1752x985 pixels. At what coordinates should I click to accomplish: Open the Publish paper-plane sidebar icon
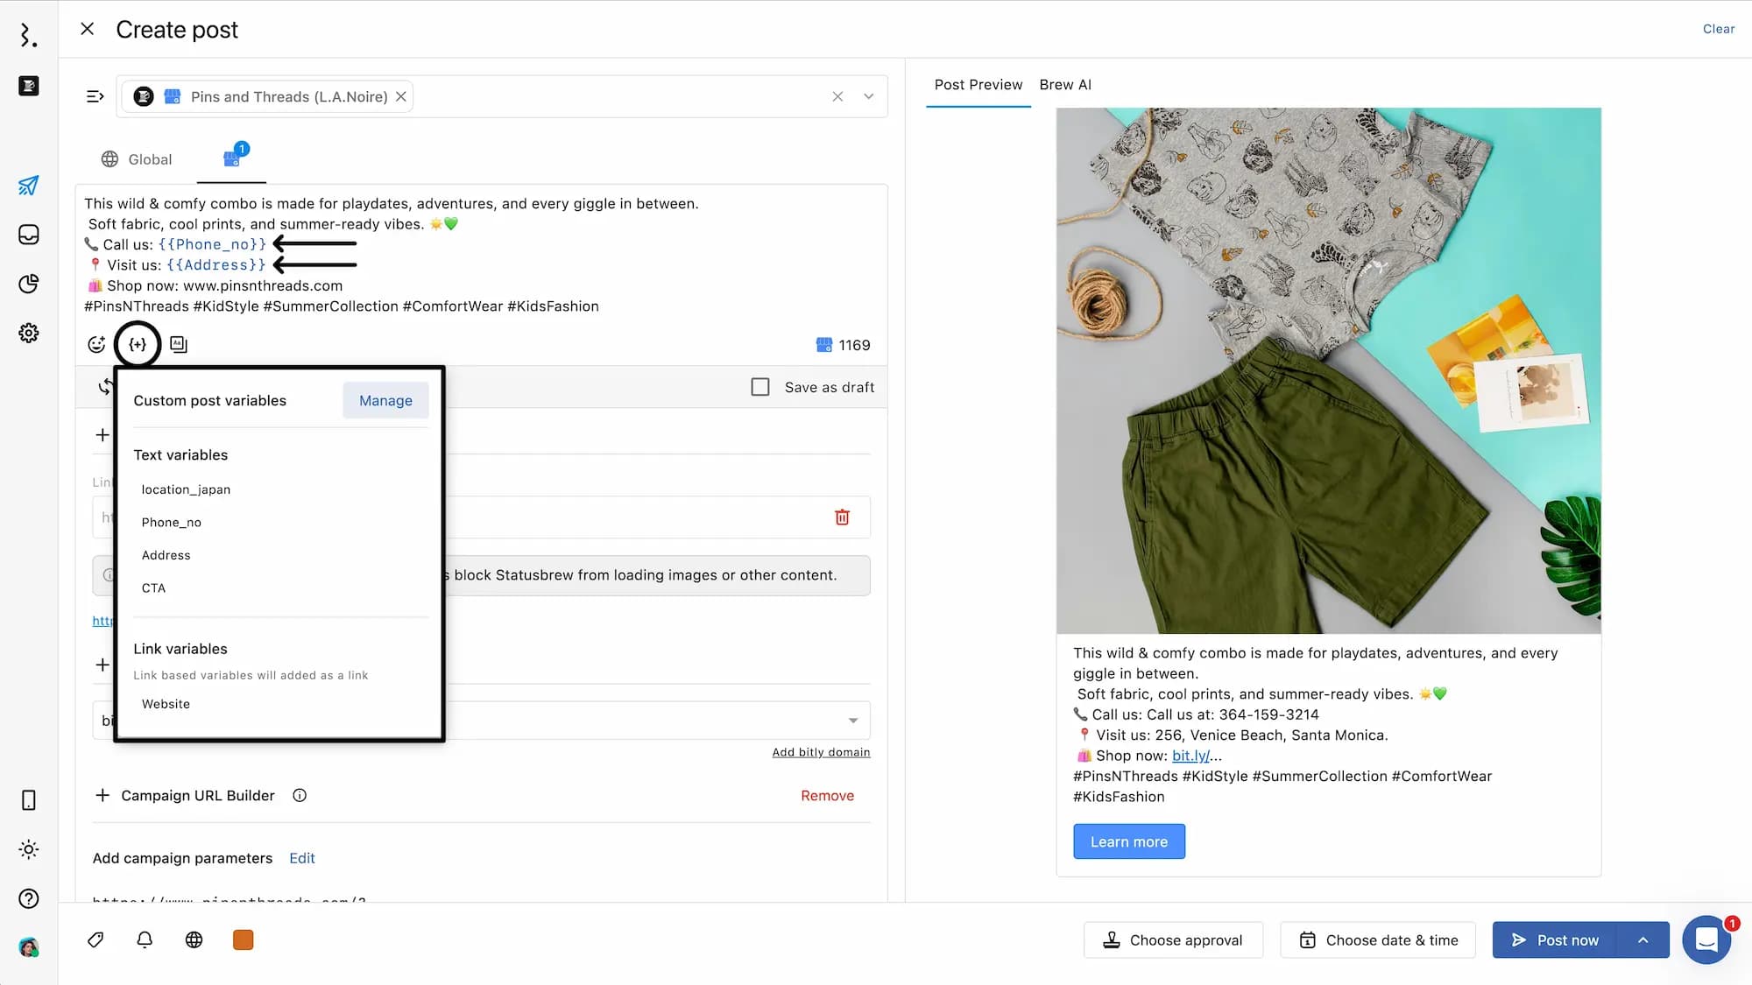[28, 186]
